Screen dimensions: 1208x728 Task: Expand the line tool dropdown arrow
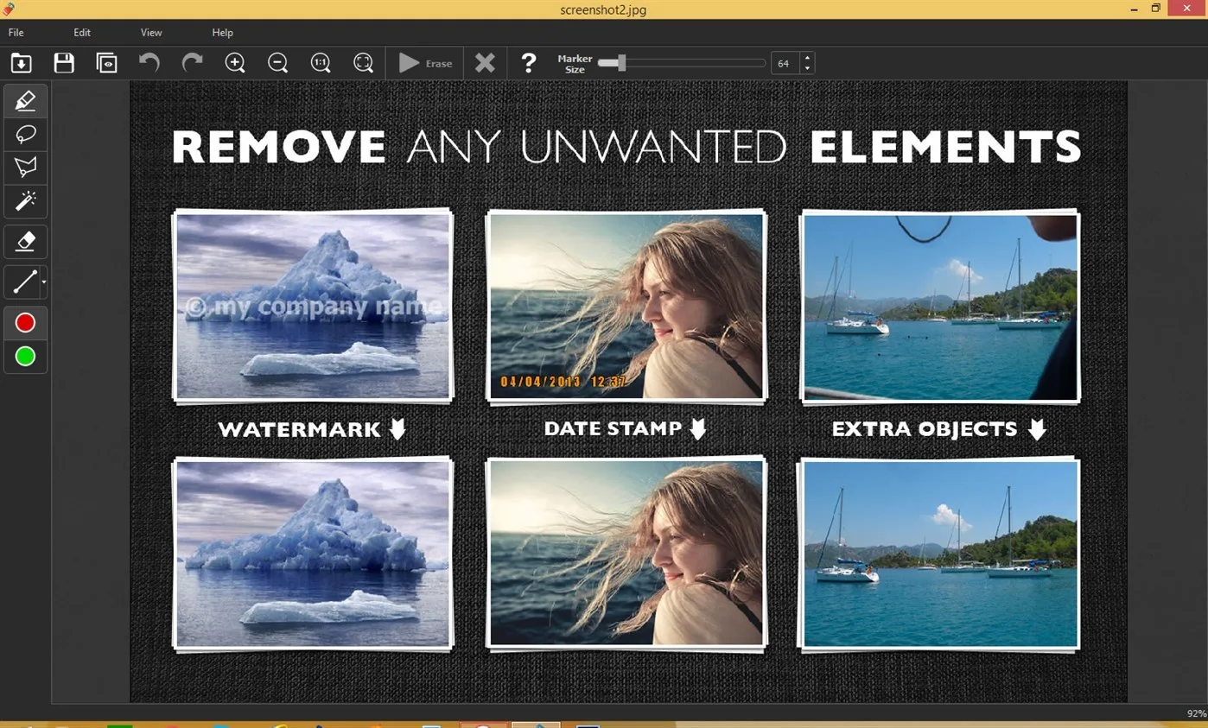(43, 282)
